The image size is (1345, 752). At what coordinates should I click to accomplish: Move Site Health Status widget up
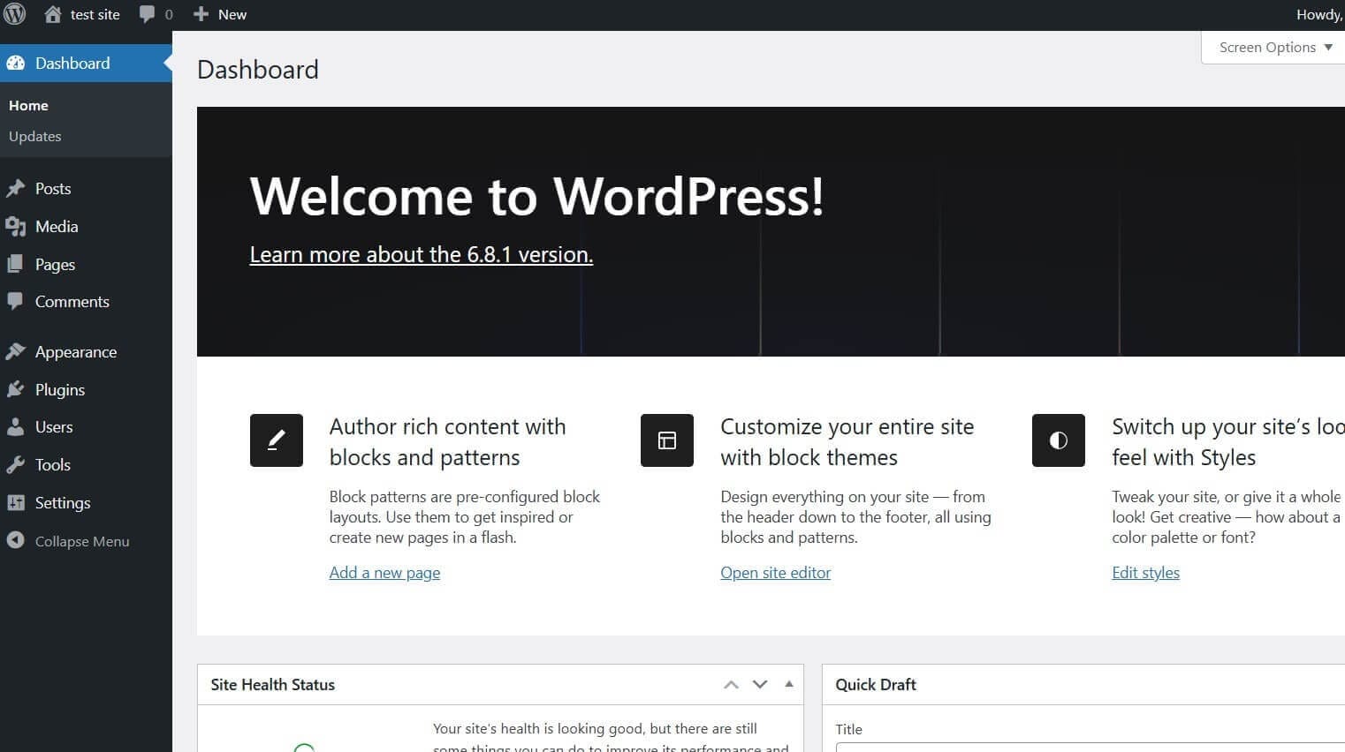pos(731,685)
